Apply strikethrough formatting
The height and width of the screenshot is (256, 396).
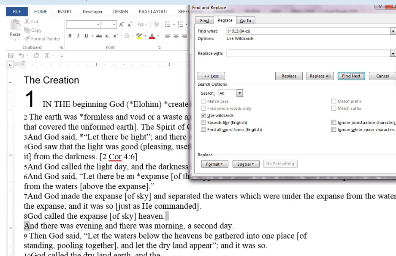click(99, 36)
